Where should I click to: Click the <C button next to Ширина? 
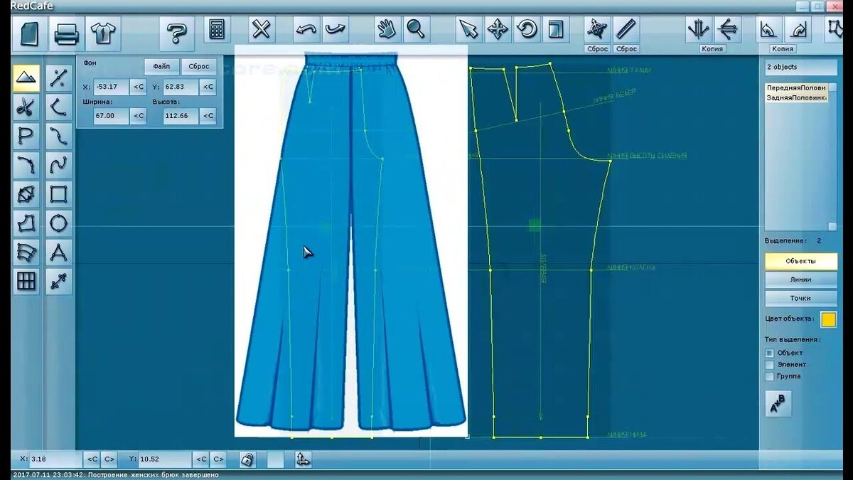pyautogui.click(x=138, y=115)
